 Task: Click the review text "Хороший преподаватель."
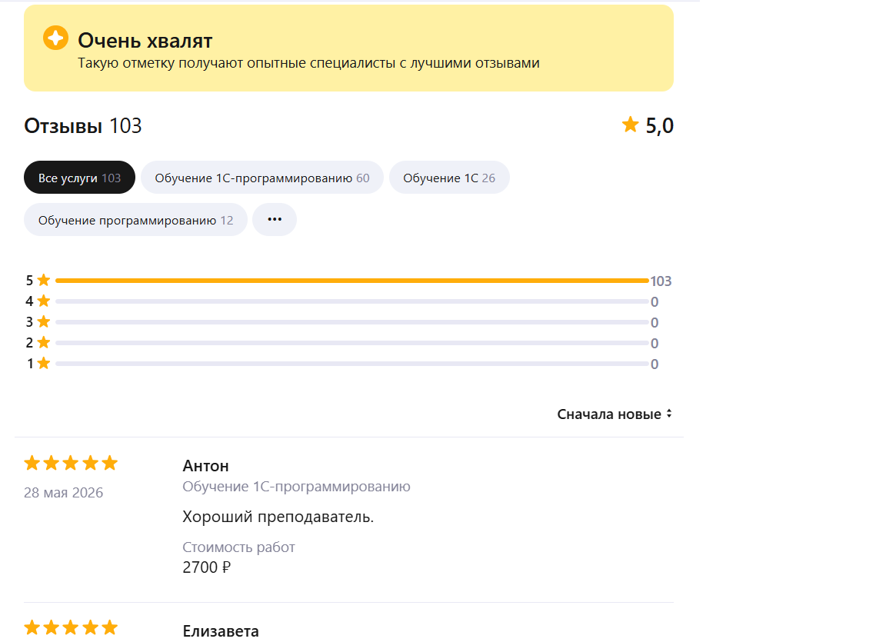coord(278,517)
